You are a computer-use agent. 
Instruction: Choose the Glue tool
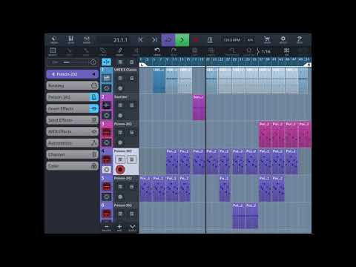coord(86,52)
